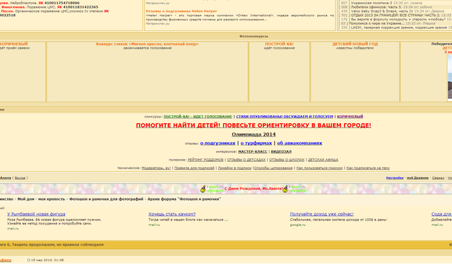Open 'мой Дневник' in the user bar
This screenshot has height=264, width=452.
point(417,178)
